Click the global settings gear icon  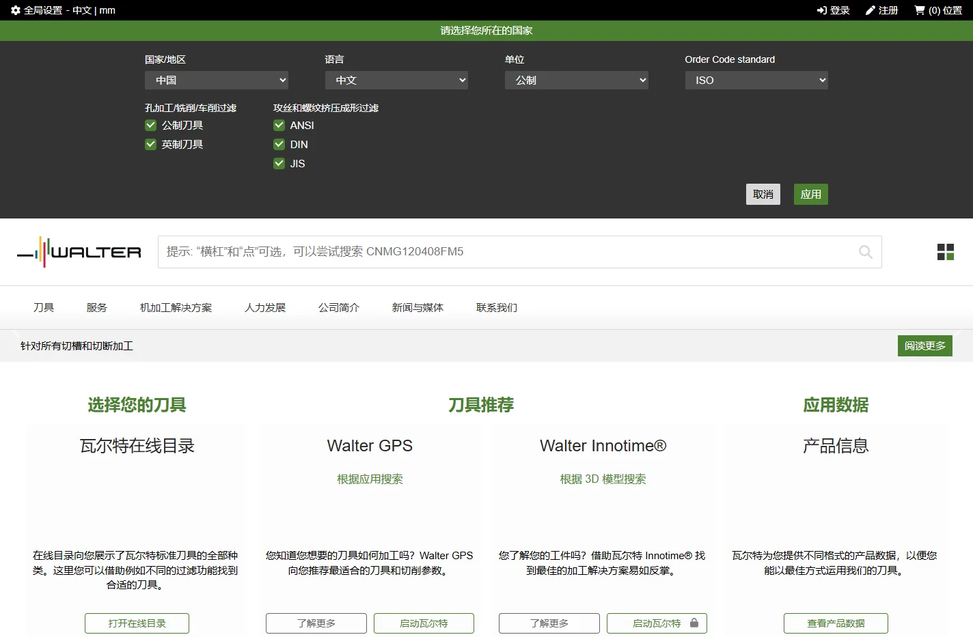16,10
